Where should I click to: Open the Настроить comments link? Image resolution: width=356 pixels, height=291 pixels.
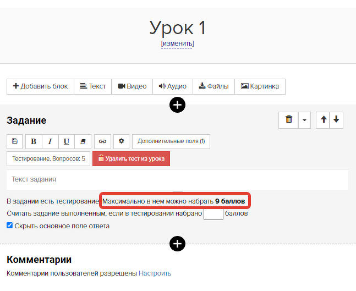(155, 273)
